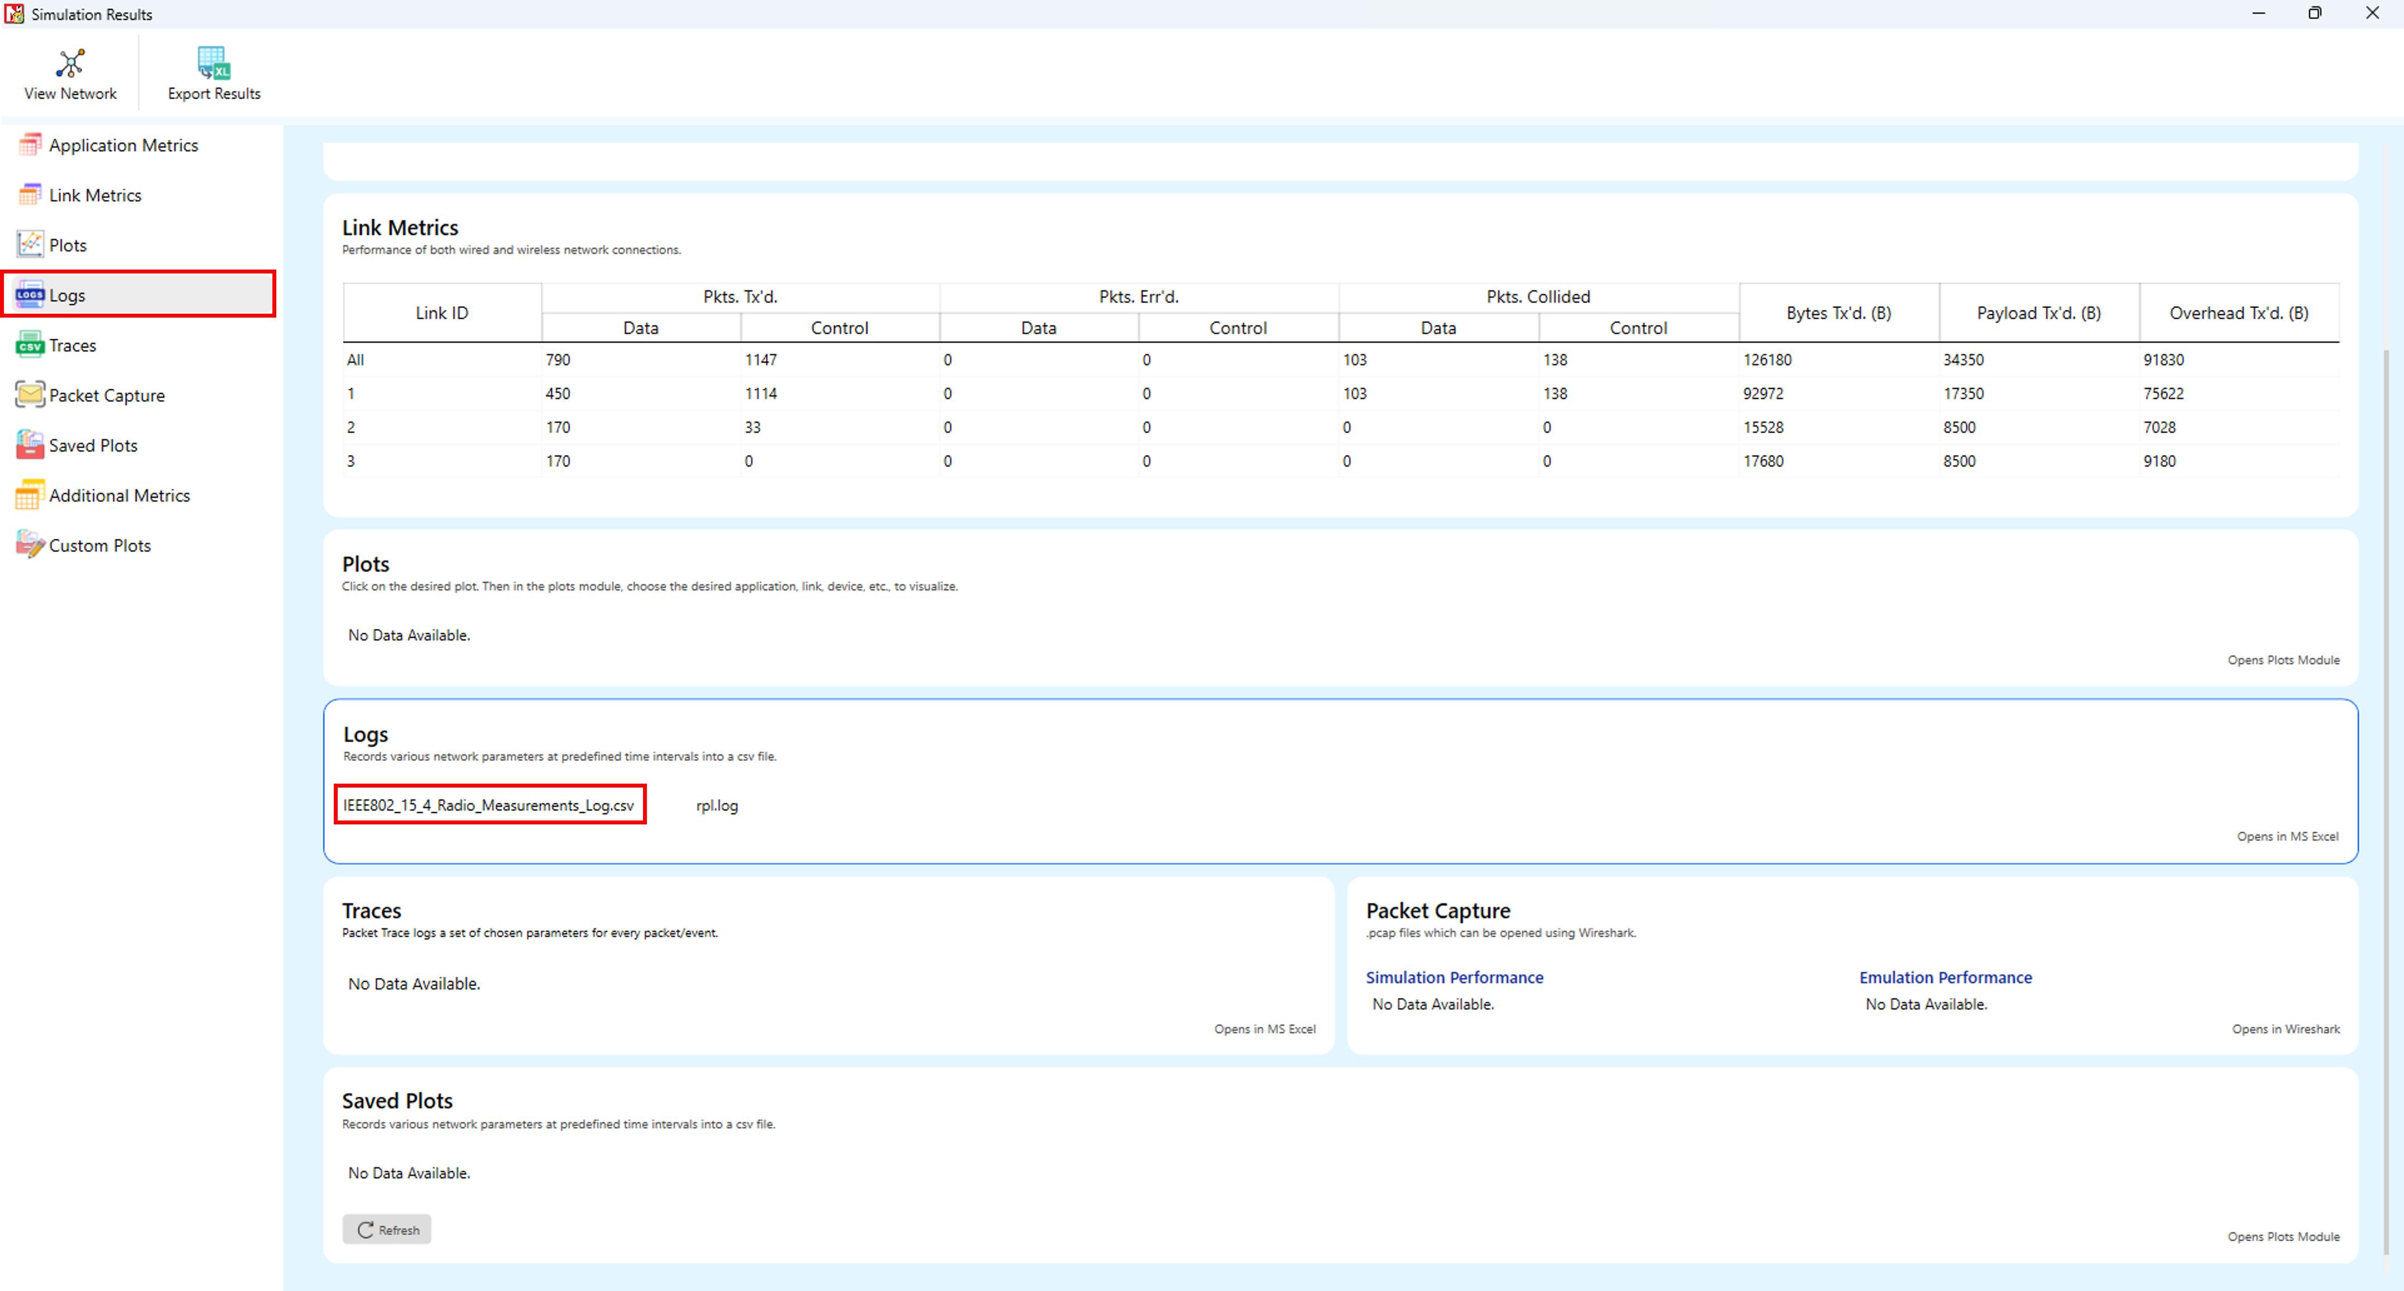This screenshot has width=2404, height=1291.
Task: Click the View Network icon
Action: click(x=70, y=64)
